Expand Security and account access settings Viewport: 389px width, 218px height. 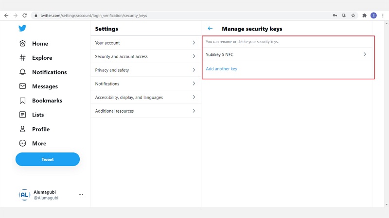point(145,56)
